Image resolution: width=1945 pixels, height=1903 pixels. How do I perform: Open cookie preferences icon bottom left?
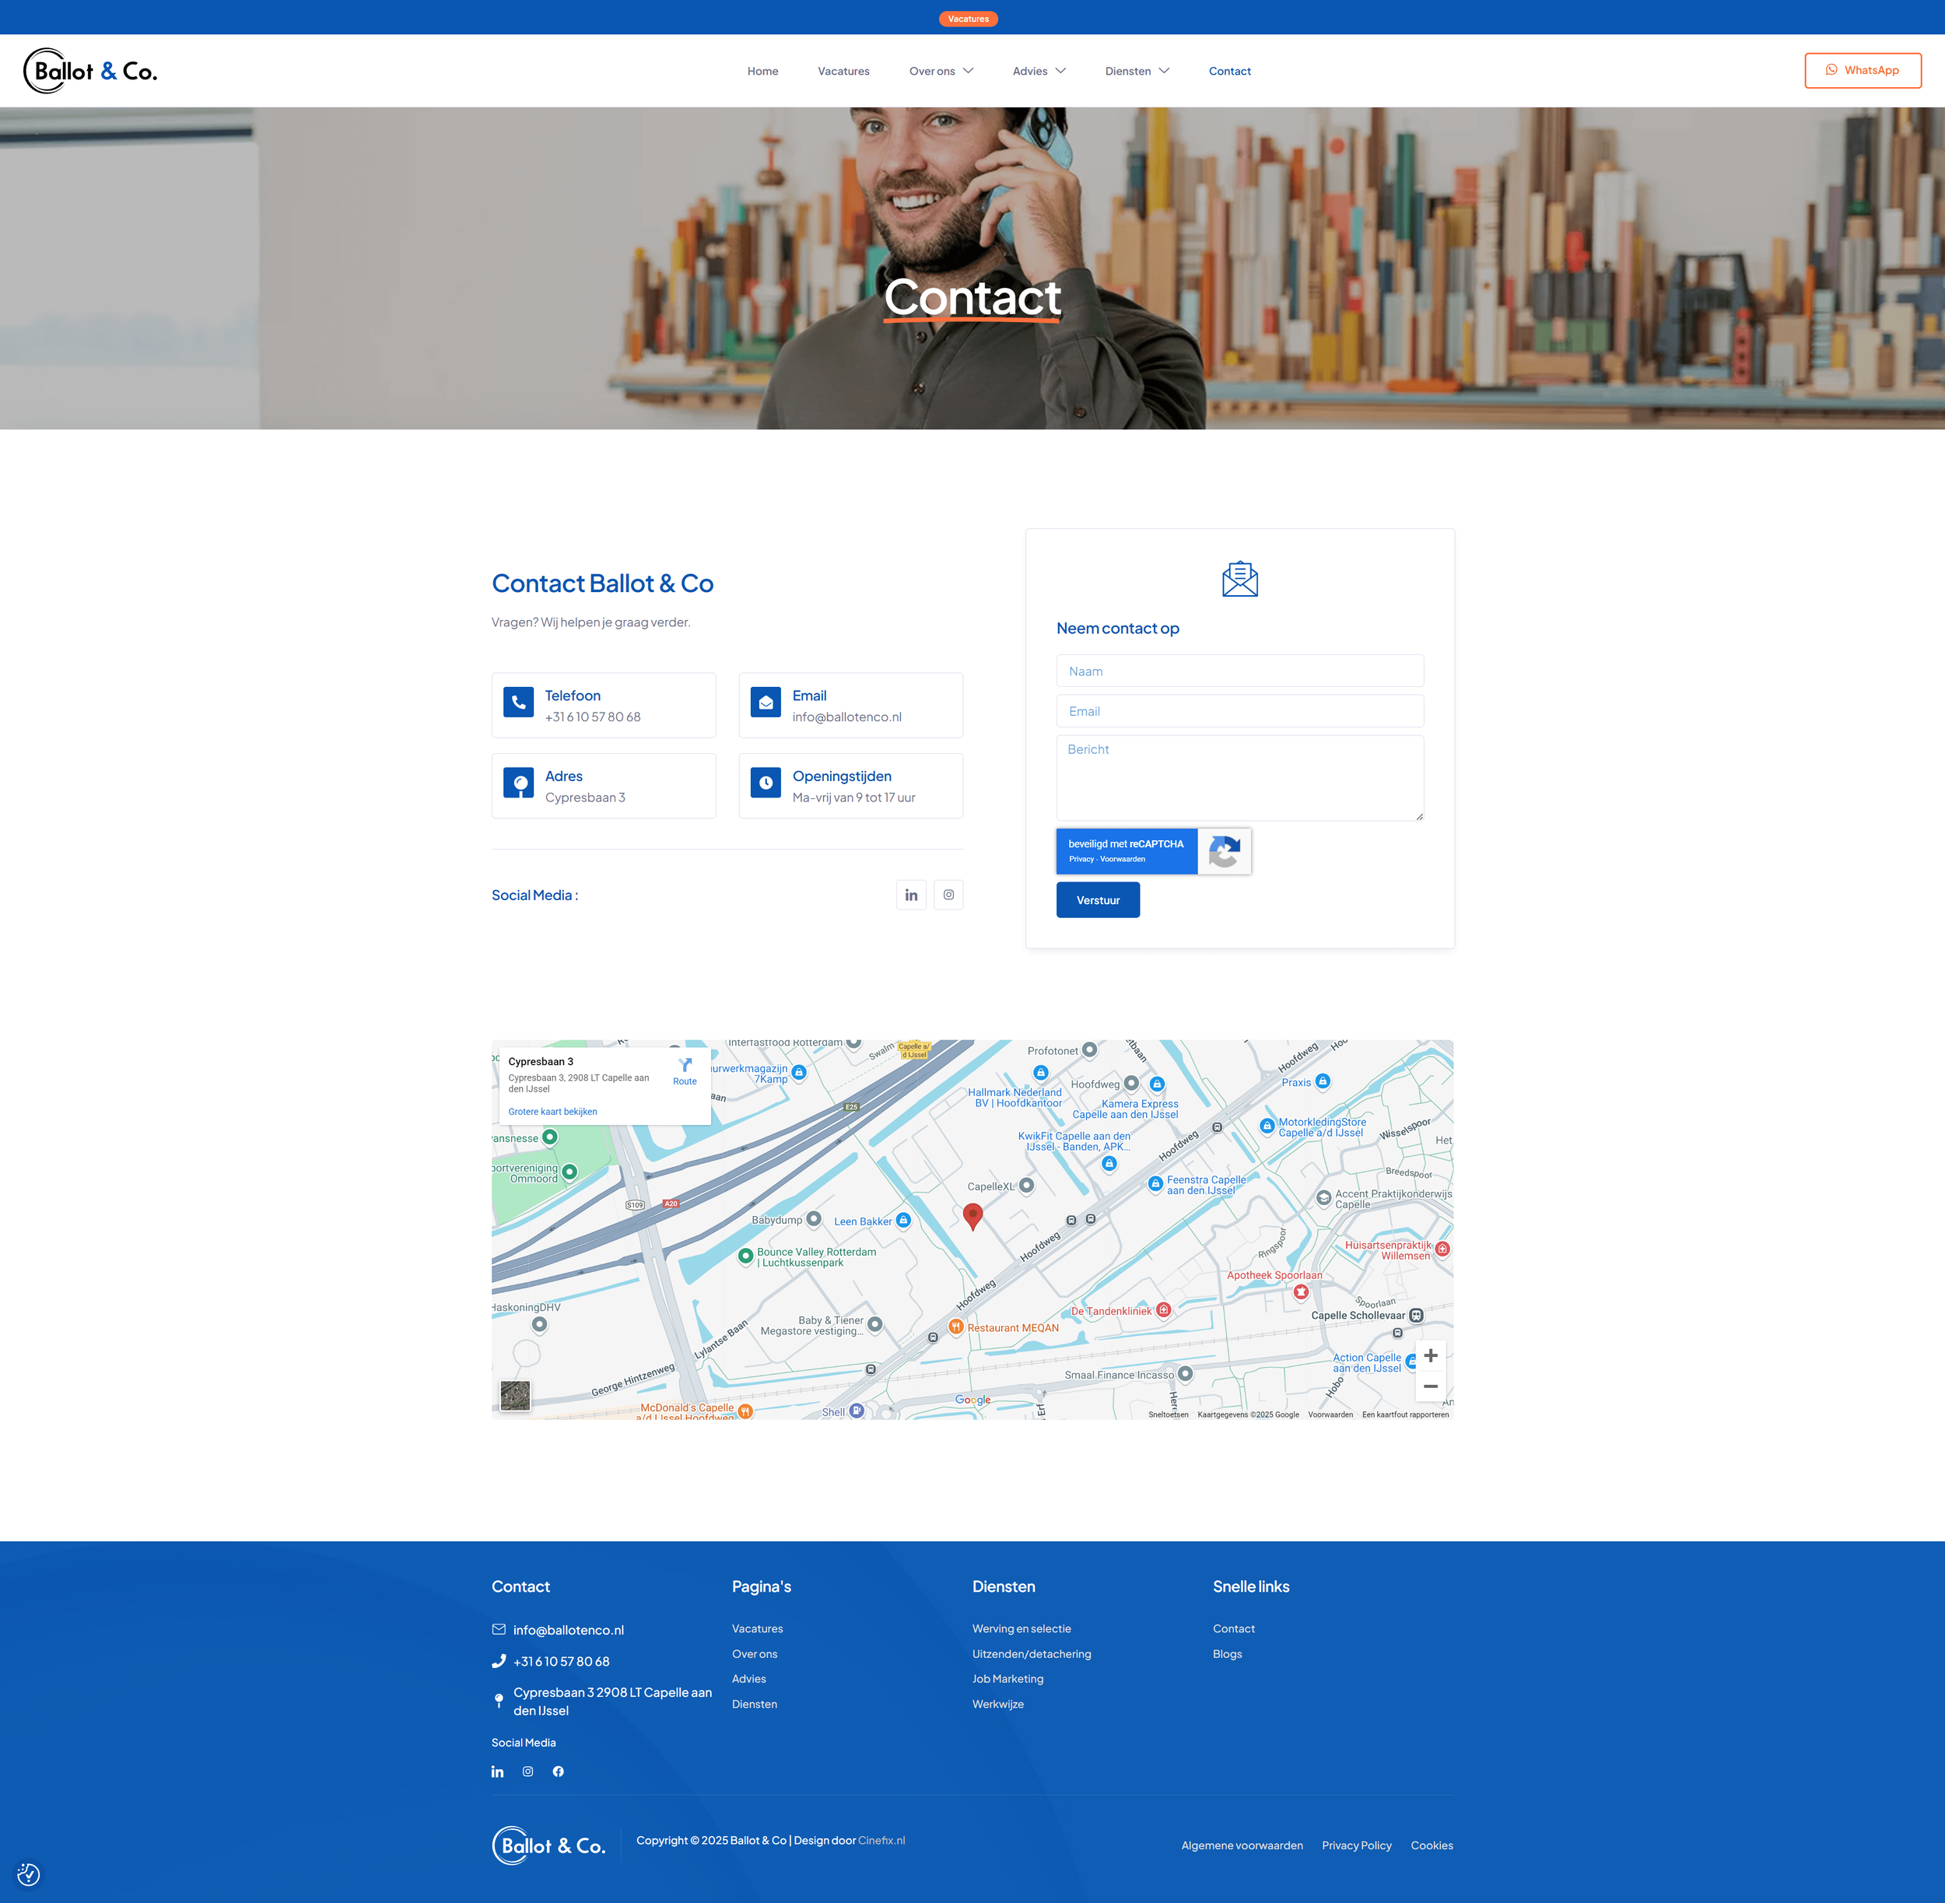coord(28,1874)
